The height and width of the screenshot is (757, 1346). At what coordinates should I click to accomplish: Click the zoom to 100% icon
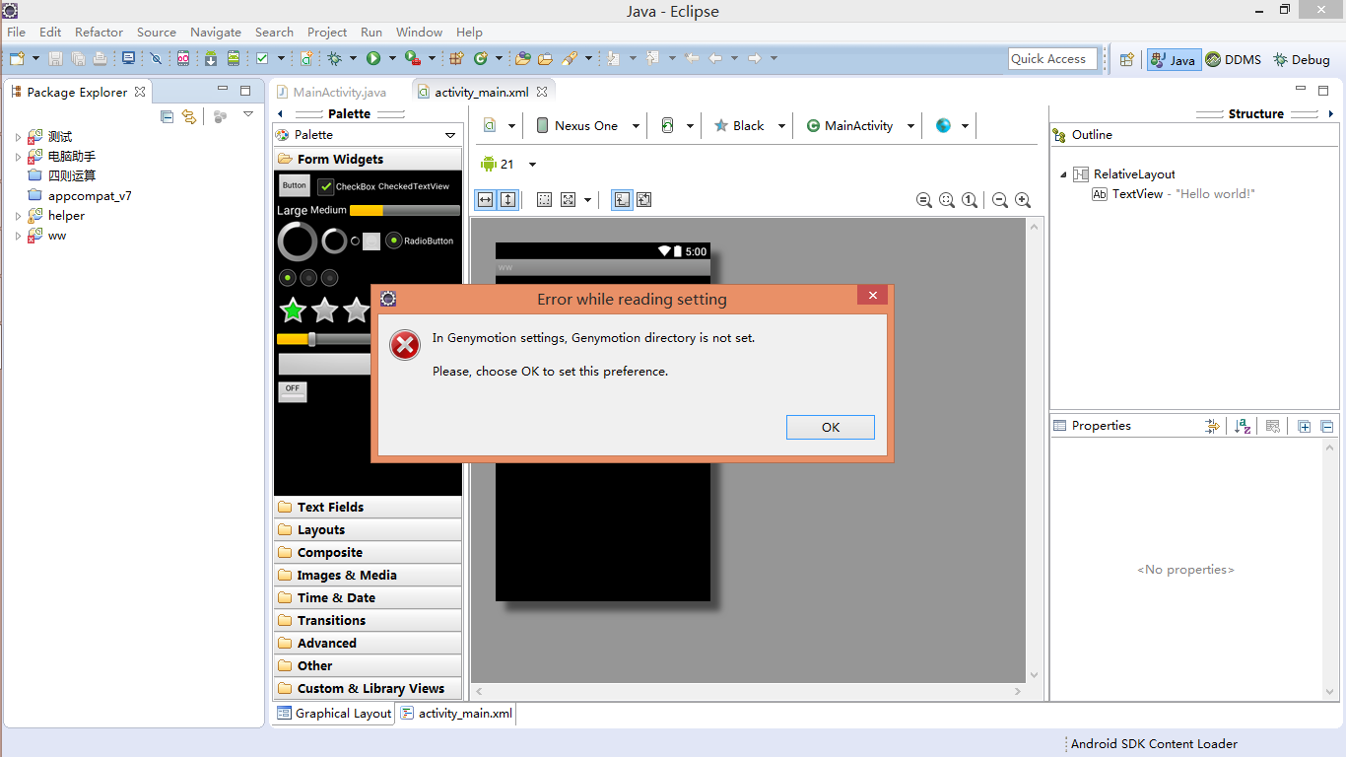tap(970, 200)
